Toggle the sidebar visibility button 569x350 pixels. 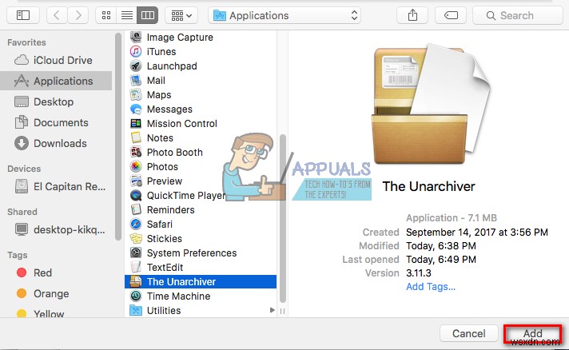click(23, 16)
